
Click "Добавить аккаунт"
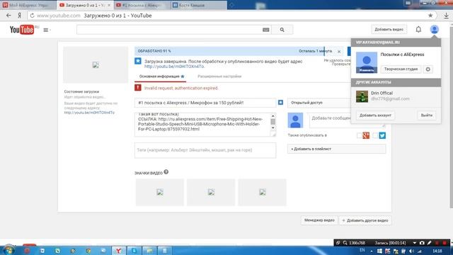click(375, 115)
